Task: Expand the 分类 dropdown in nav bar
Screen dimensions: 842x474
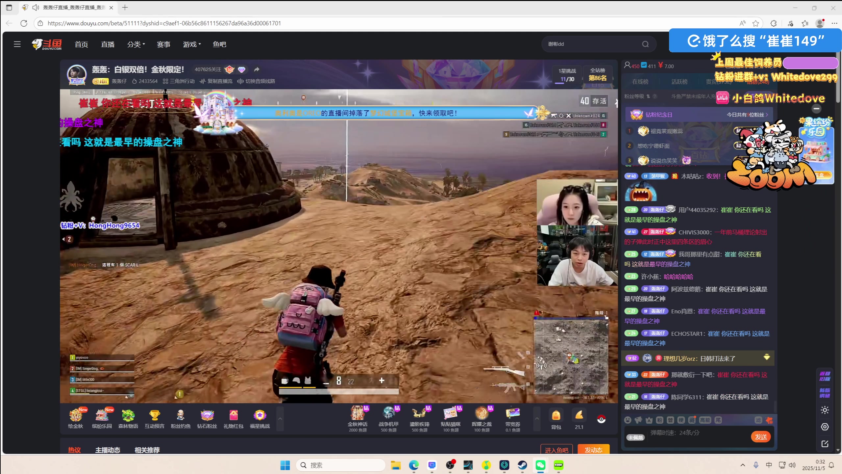Action: [x=136, y=44]
